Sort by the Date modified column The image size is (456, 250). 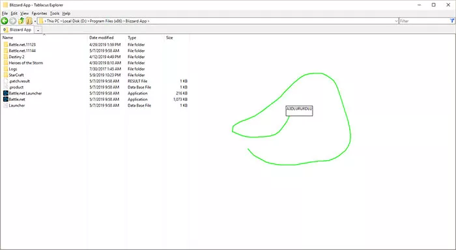click(101, 38)
